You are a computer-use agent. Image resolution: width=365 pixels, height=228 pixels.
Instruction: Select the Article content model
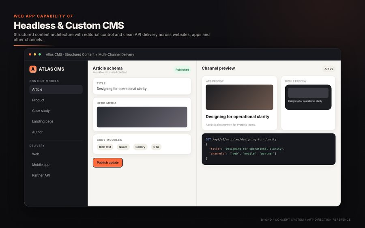(56, 89)
